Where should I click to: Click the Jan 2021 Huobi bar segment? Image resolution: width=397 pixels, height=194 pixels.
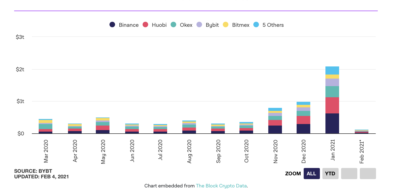[x=332, y=105]
